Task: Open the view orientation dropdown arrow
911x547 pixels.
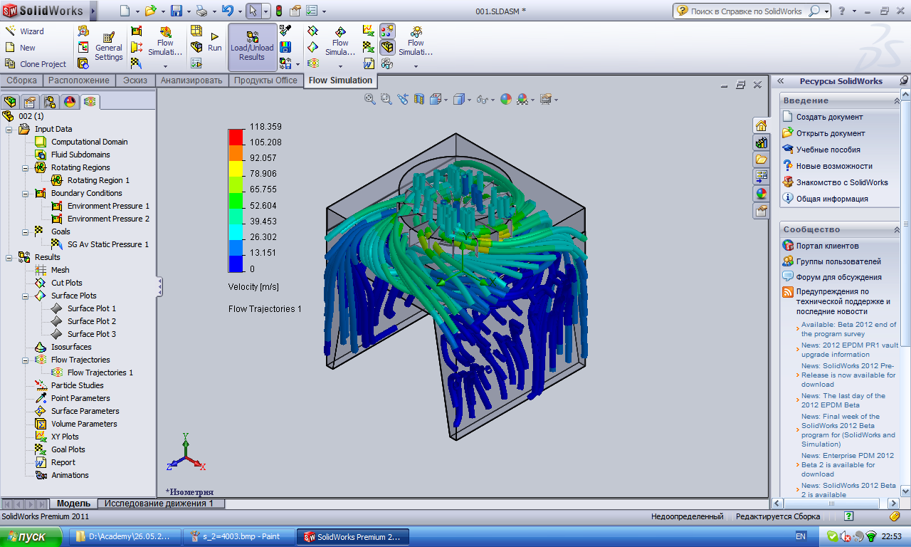Action: [446, 100]
